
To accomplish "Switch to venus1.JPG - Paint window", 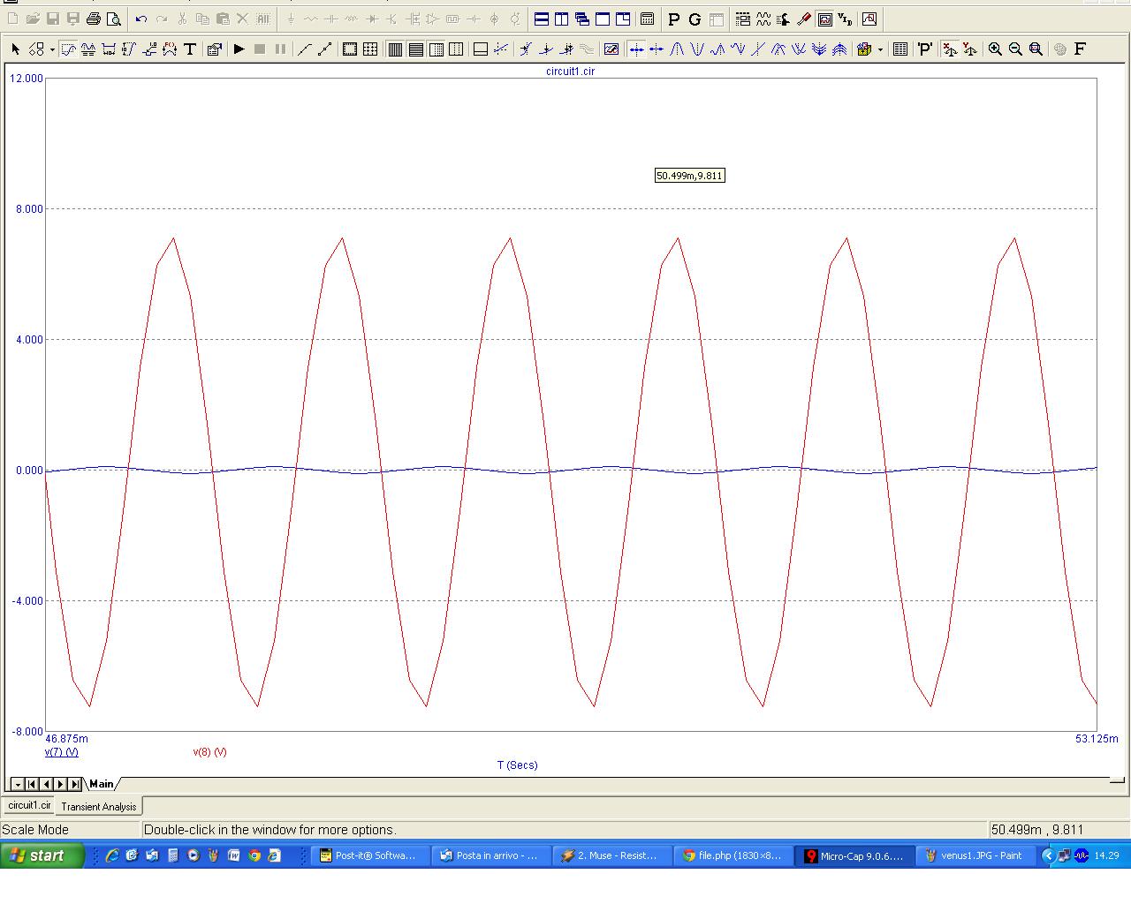I will pos(975,855).
